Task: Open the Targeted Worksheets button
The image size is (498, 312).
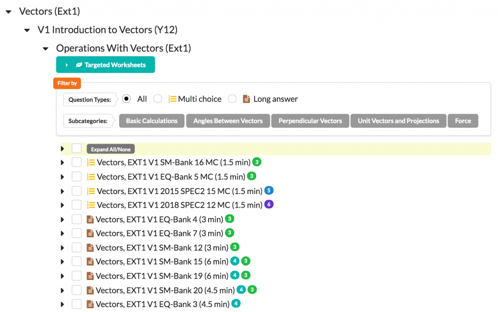Action: tap(106, 65)
